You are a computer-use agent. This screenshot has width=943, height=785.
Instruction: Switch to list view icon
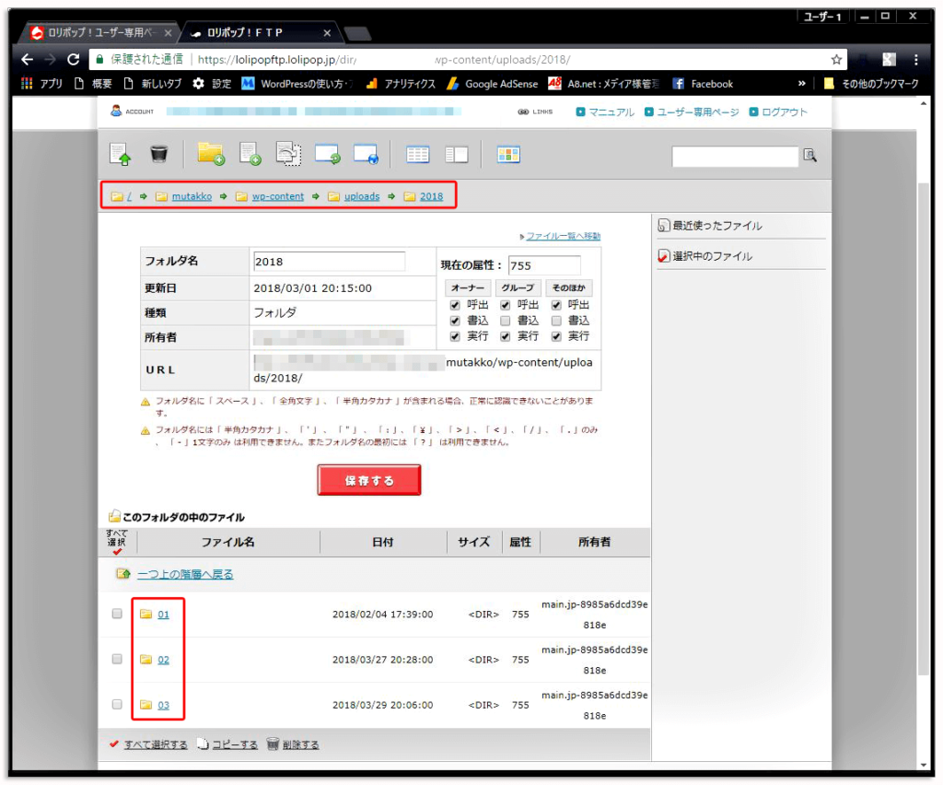[x=417, y=154]
